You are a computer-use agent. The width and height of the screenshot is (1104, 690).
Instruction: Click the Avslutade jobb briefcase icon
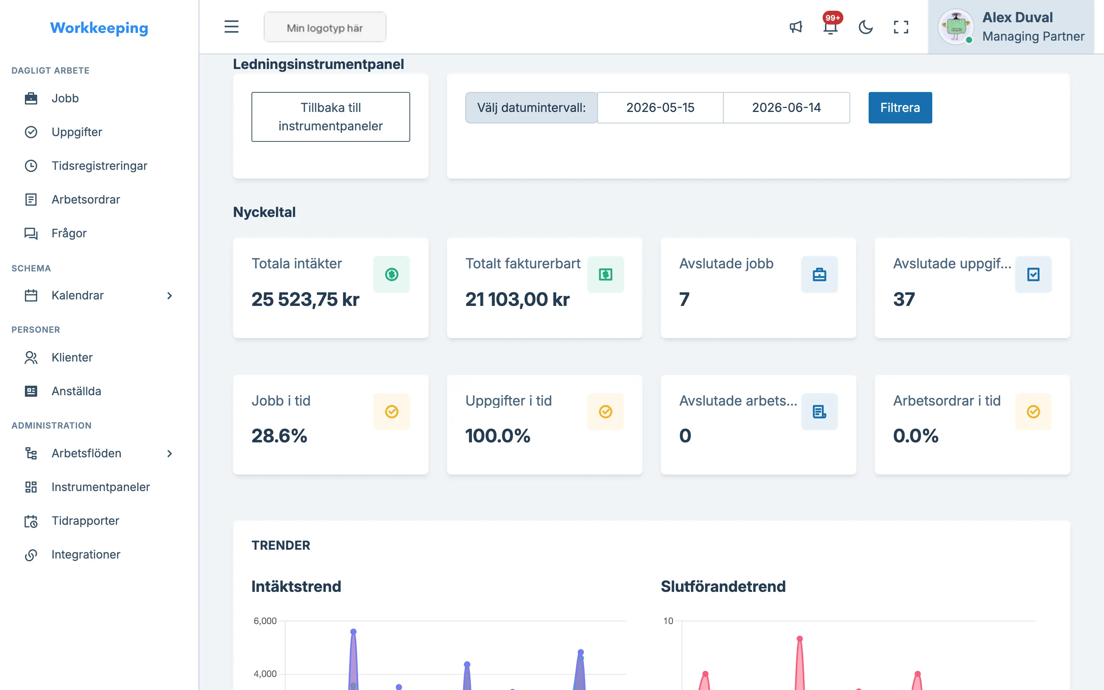[819, 274]
